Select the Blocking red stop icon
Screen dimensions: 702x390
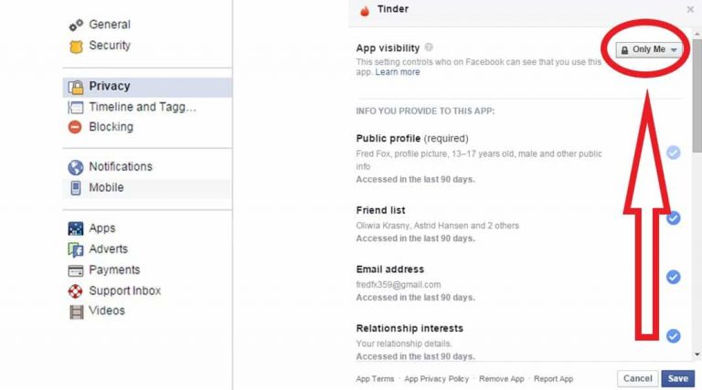[x=75, y=127]
